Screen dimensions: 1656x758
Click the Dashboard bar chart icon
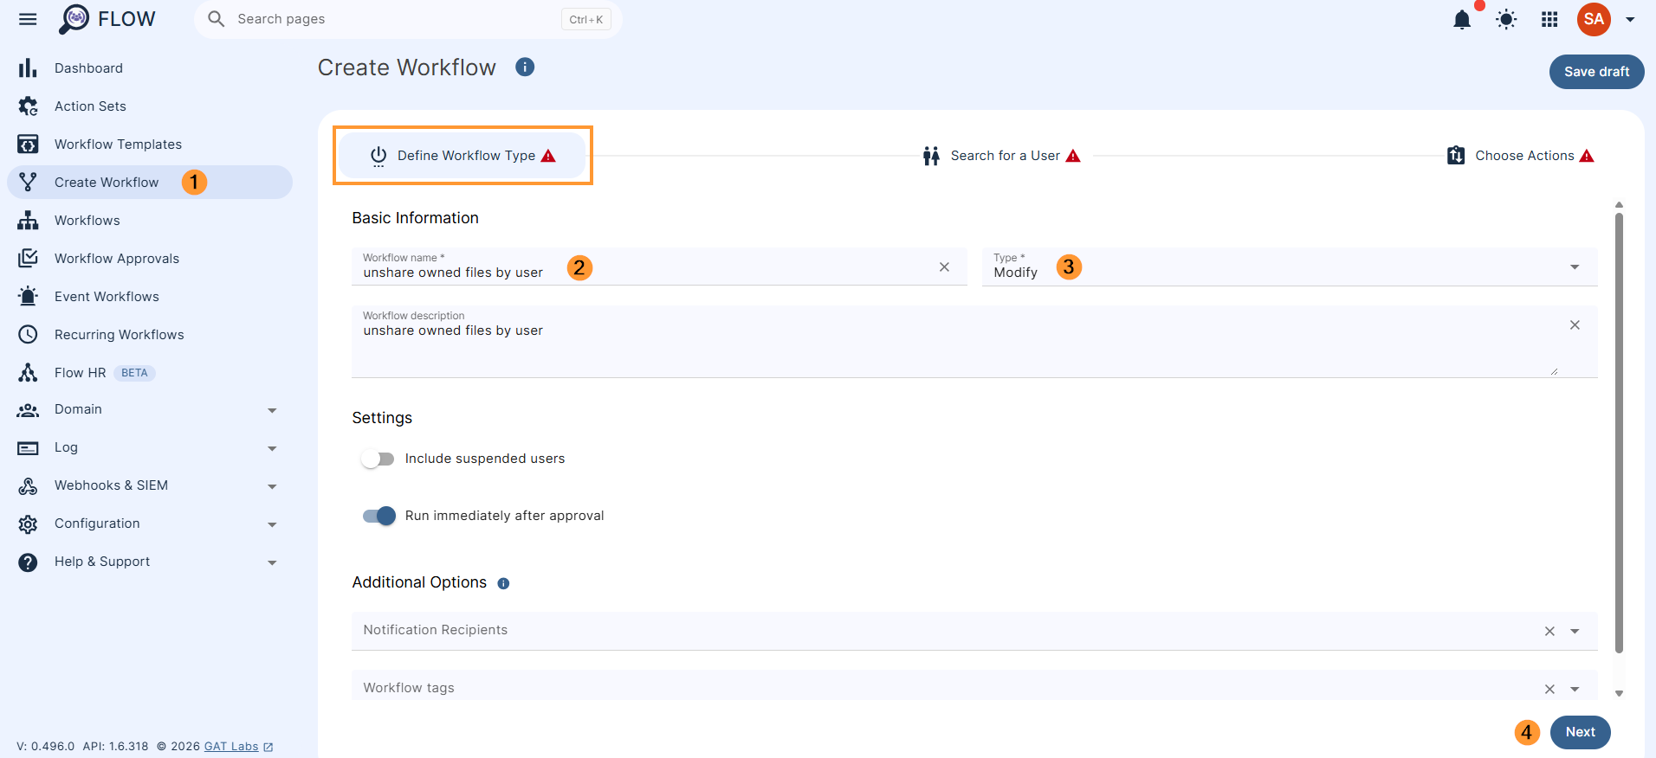(x=28, y=67)
